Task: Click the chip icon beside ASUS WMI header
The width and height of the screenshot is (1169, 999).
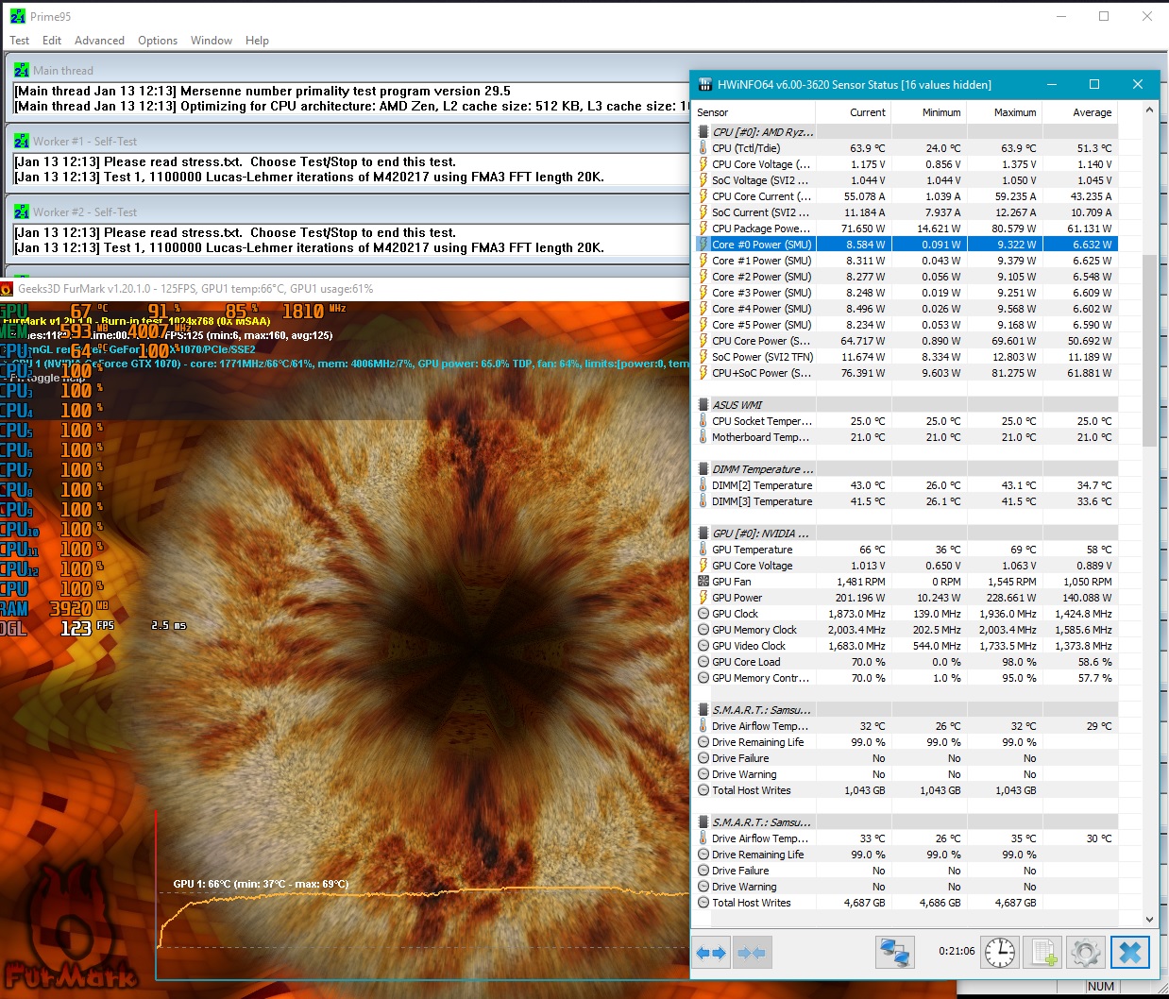Action: (x=703, y=405)
